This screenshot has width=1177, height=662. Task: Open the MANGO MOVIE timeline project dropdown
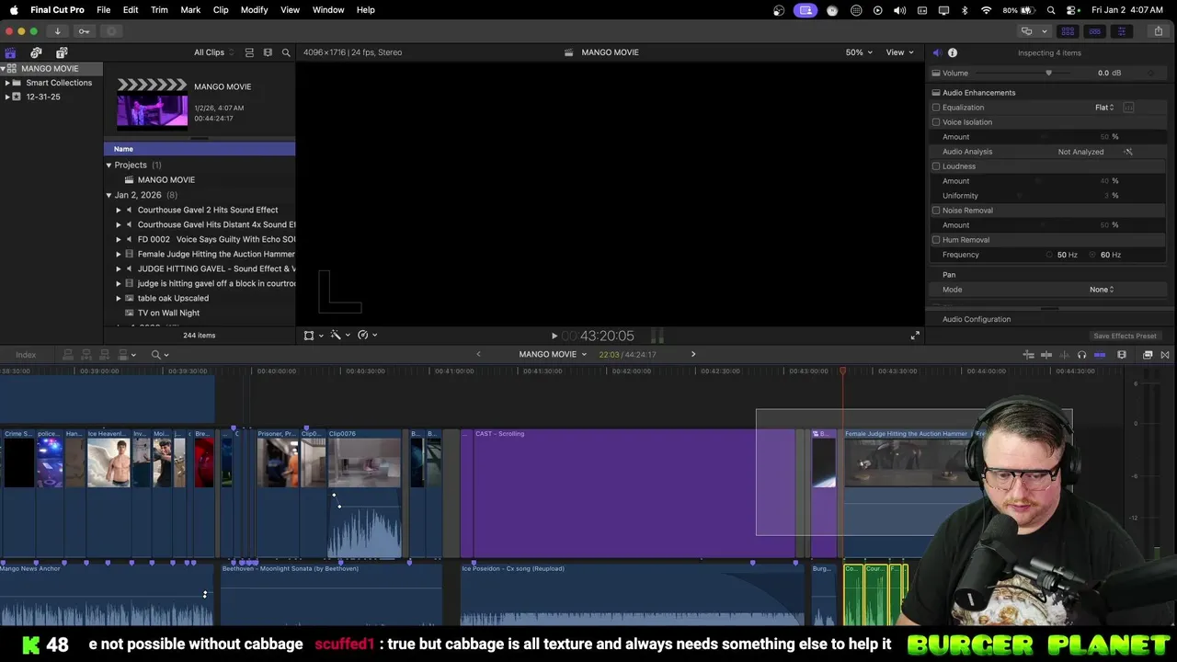(x=553, y=354)
